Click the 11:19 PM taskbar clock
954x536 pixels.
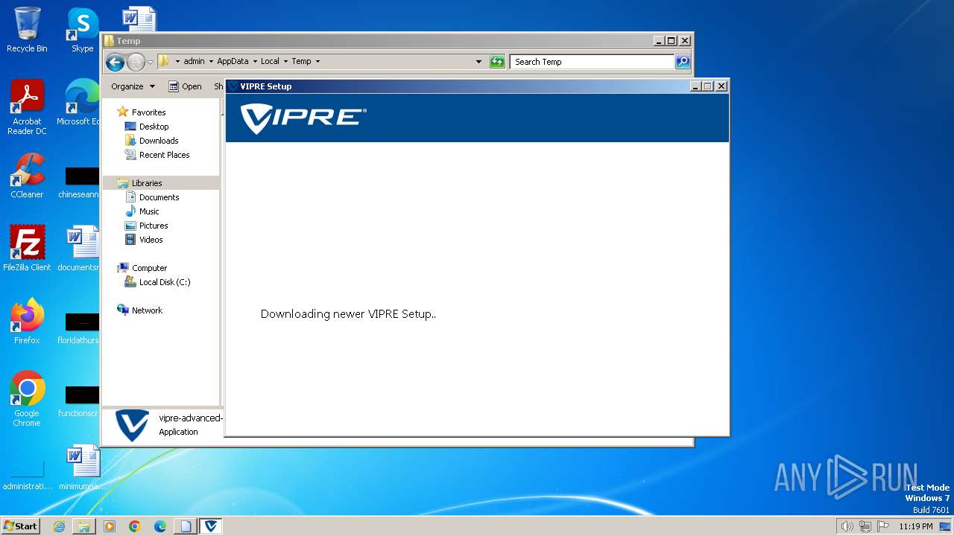[915, 526]
